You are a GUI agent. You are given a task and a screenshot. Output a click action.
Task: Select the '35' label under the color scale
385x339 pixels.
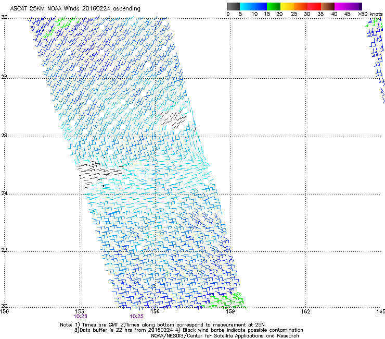coord(320,14)
